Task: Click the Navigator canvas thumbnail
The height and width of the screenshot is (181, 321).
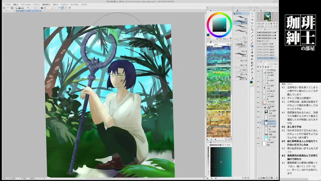Action: [x=267, y=17]
